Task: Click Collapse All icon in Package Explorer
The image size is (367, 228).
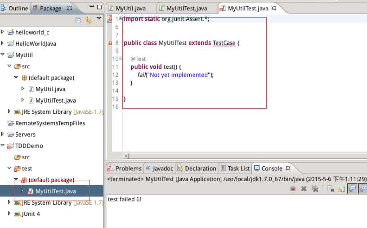Action: pyautogui.click(x=78, y=20)
